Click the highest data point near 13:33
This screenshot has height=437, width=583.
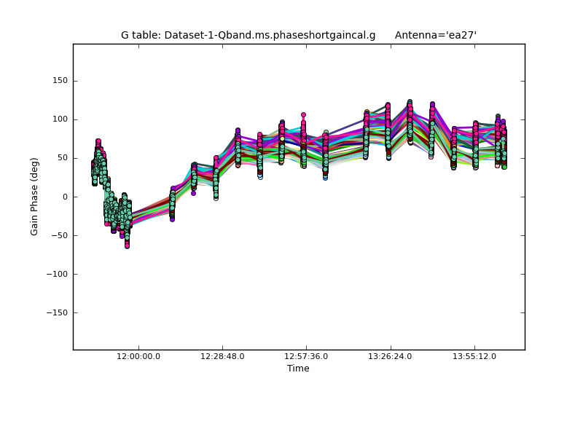(410, 102)
